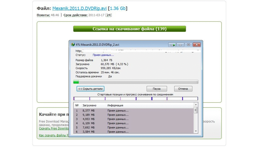The height and width of the screenshot is (164, 256).
Task: Minimize the download progress window
Action: tap(180, 45)
